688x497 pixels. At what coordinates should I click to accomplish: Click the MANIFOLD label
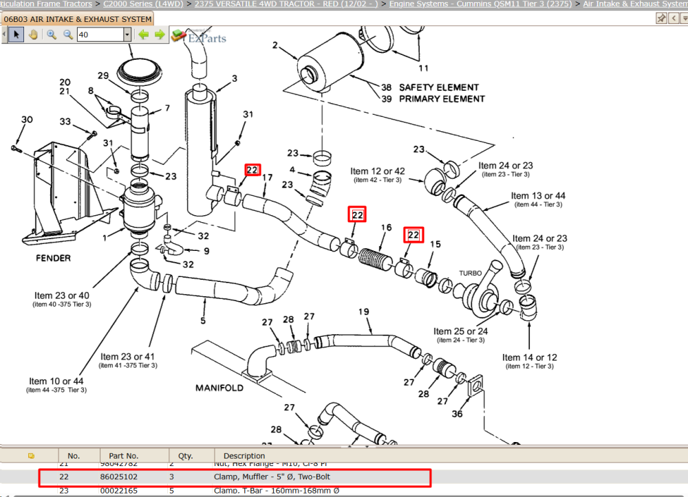click(x=219, y=388)
